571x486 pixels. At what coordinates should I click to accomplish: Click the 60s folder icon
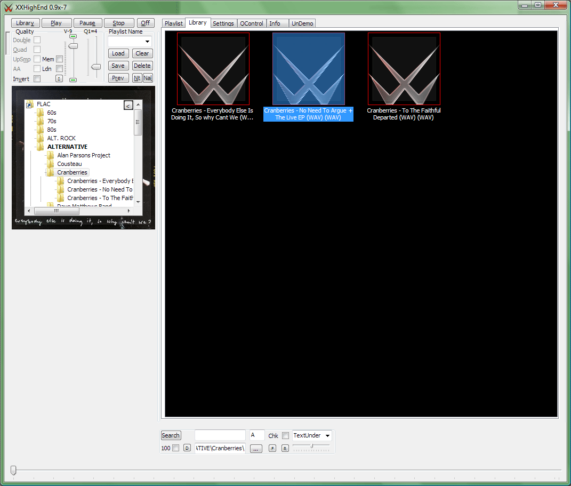pyautogui.click(x=41, y=113)
